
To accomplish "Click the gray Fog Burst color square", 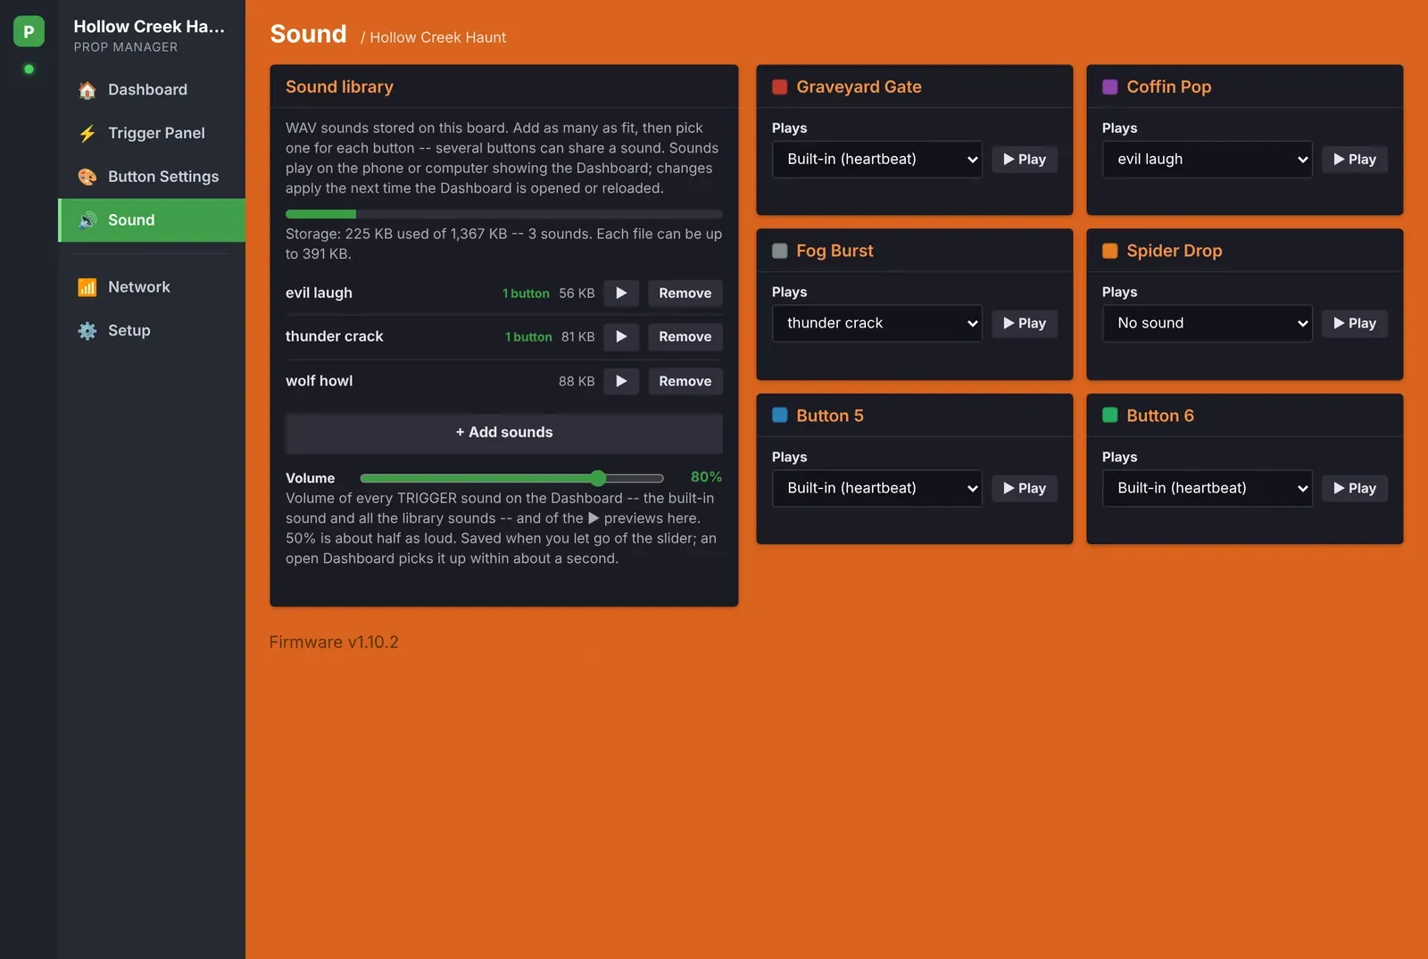I will [x=780, y=251].
